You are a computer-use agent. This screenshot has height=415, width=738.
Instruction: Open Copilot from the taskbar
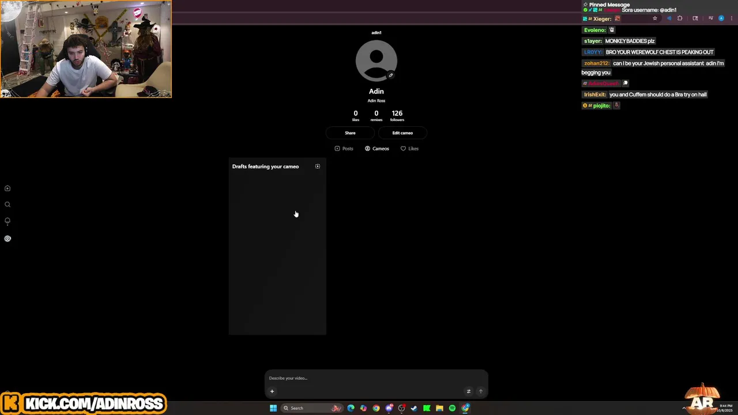(x=363, y=408)
